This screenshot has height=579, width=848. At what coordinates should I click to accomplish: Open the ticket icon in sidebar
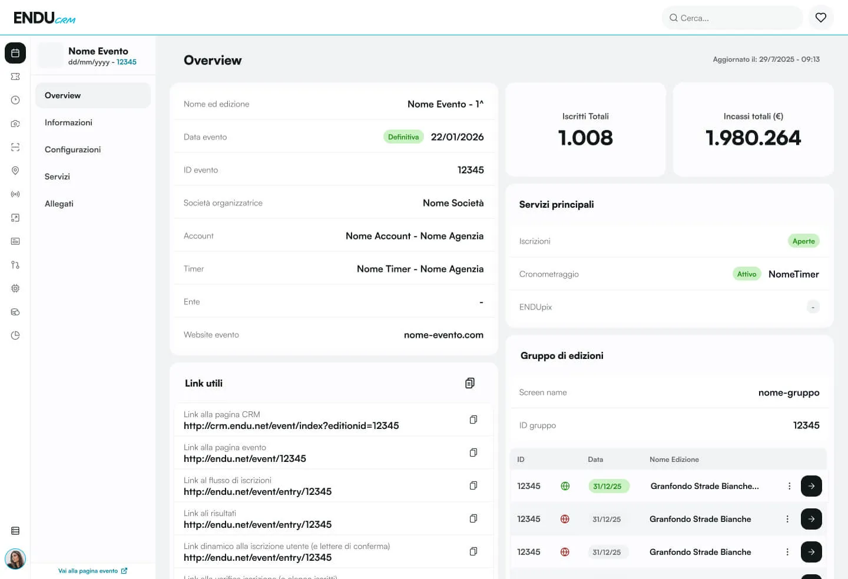[15, 76]
